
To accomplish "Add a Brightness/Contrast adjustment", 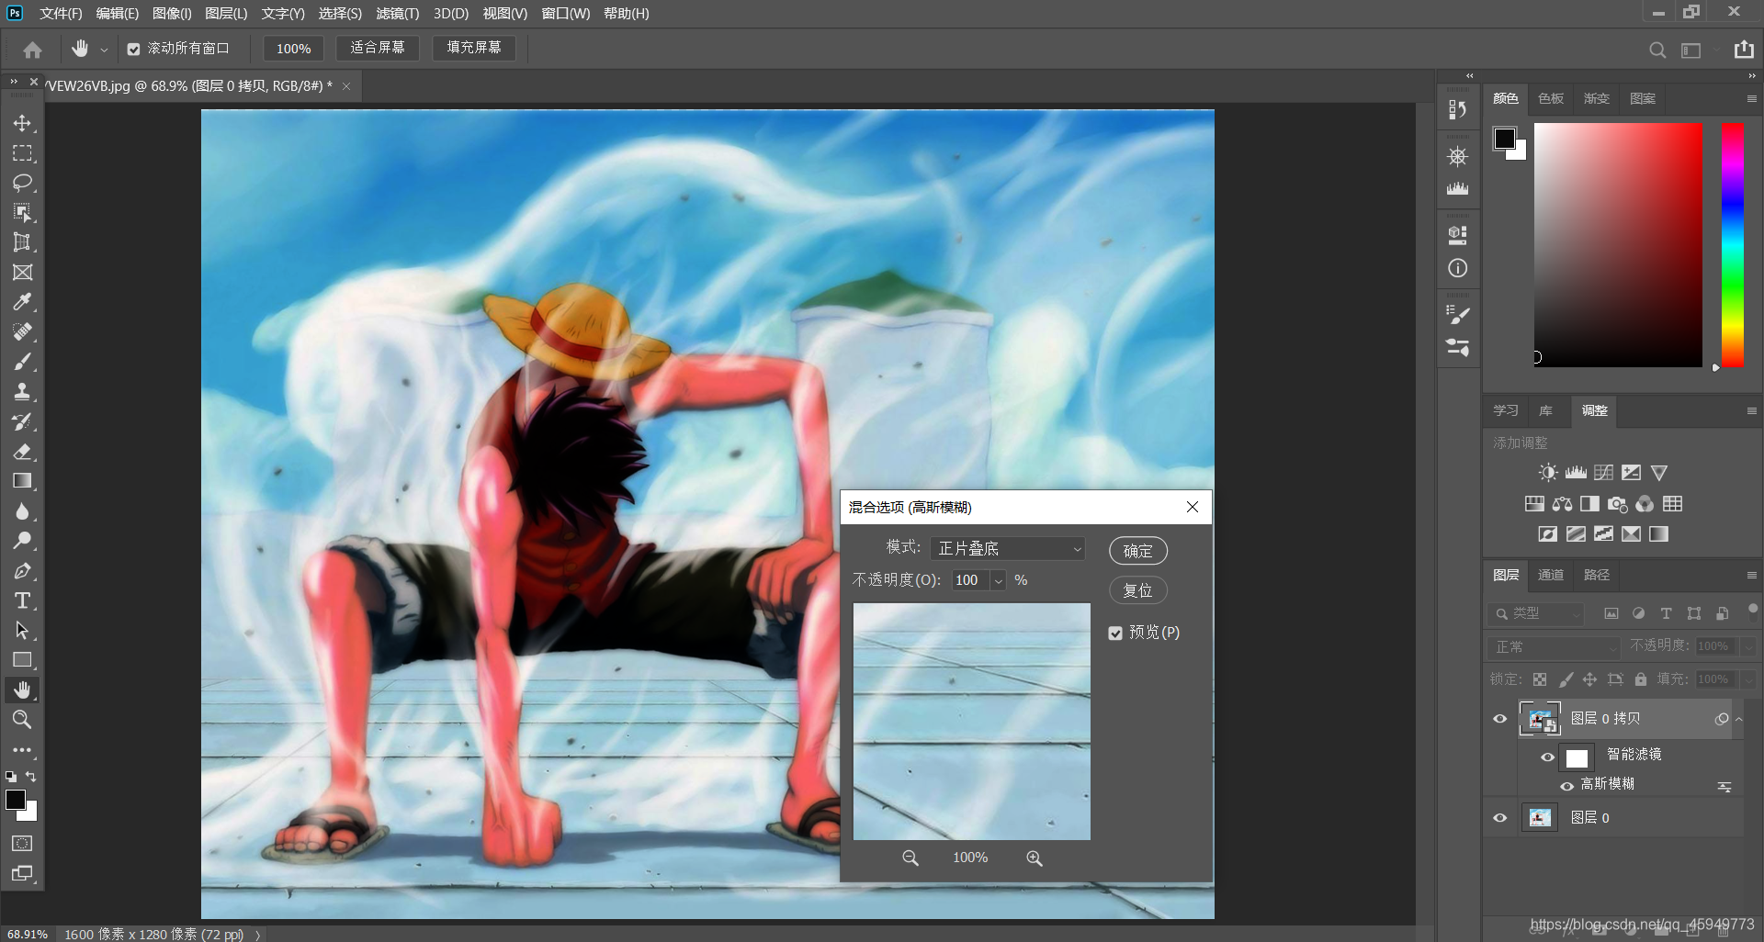I will point(1548,473).
